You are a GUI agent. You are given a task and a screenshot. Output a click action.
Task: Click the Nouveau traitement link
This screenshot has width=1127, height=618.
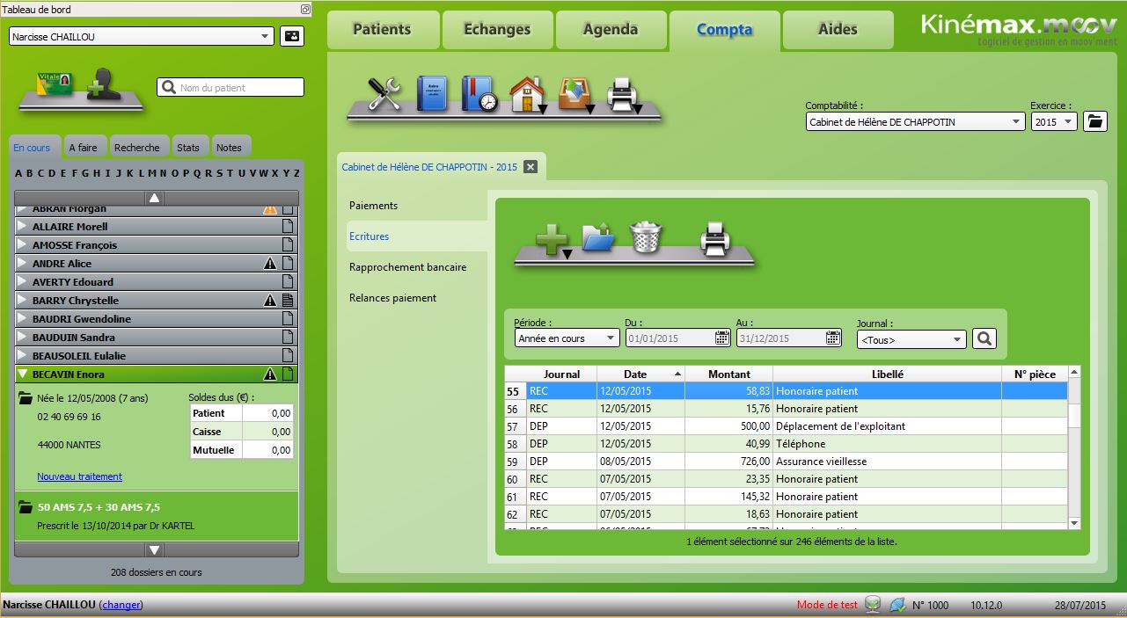point(79,476)
